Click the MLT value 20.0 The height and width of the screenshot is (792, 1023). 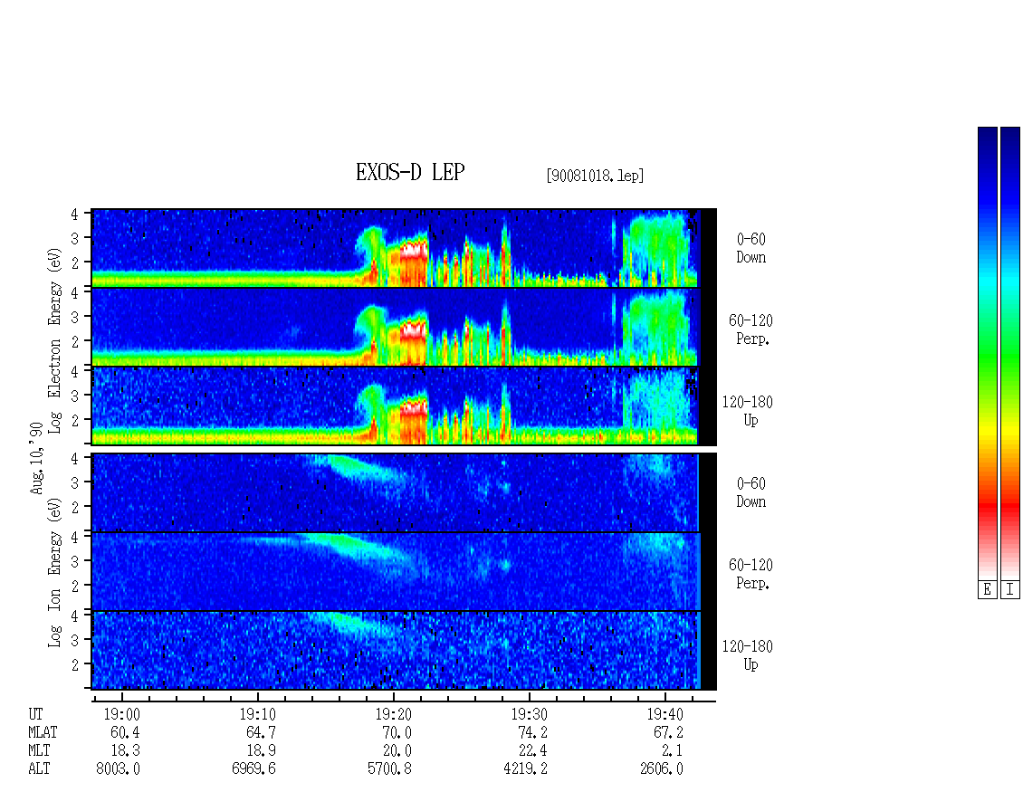tap(397, 751)
